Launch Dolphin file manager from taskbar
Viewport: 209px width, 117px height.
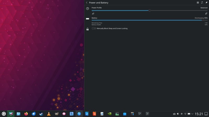tap(18, 114)
